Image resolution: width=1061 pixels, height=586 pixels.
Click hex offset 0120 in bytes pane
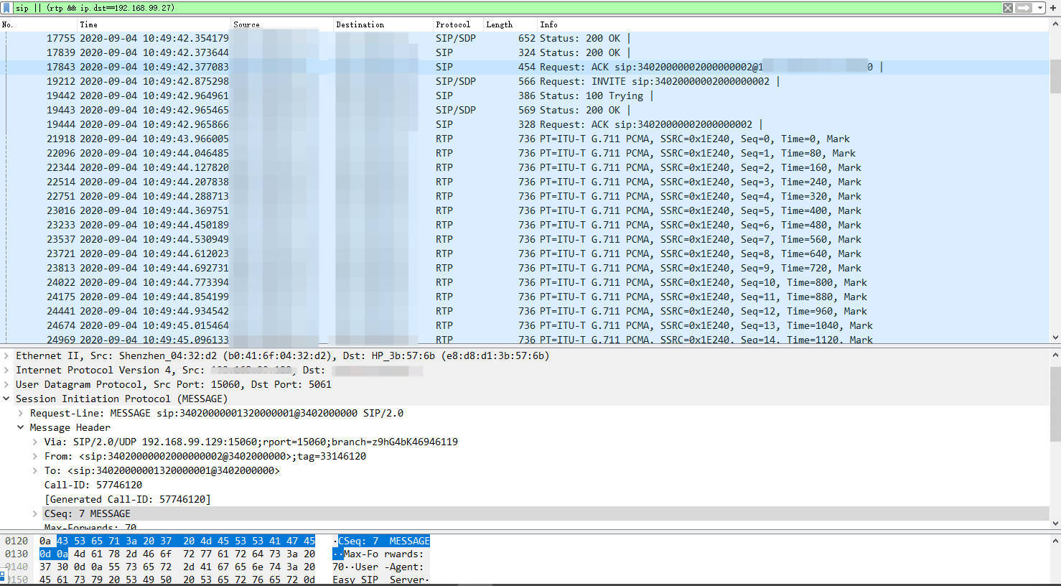[x=17, y=541]
